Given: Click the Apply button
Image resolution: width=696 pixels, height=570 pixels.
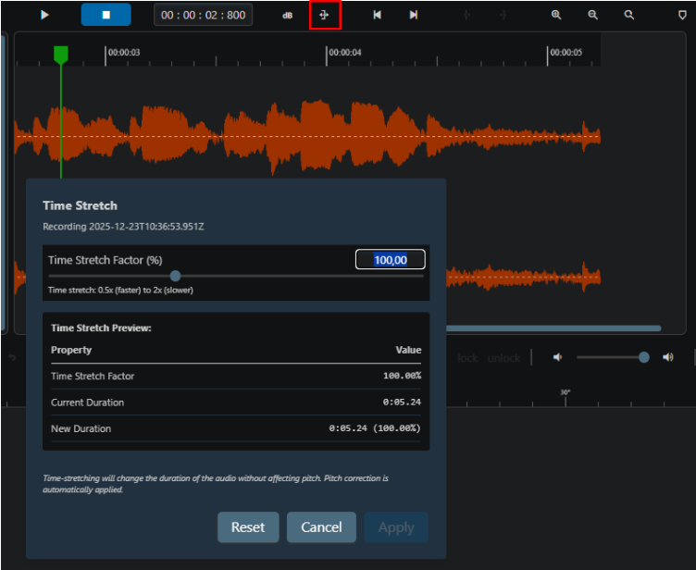Looking at the screenshot, I should (x=396, y=527).
